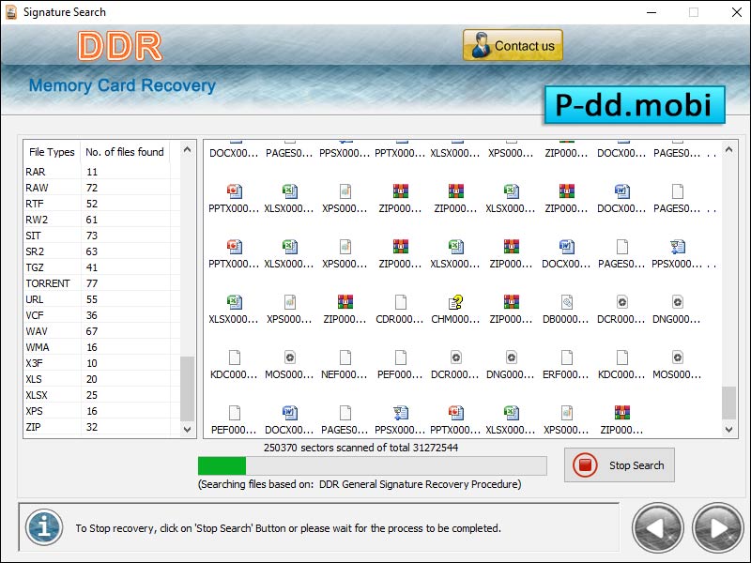Select the TORRENT row in file types list
Image resolution: width=751 pixels, height=563 pixels.
pos(48,283)
